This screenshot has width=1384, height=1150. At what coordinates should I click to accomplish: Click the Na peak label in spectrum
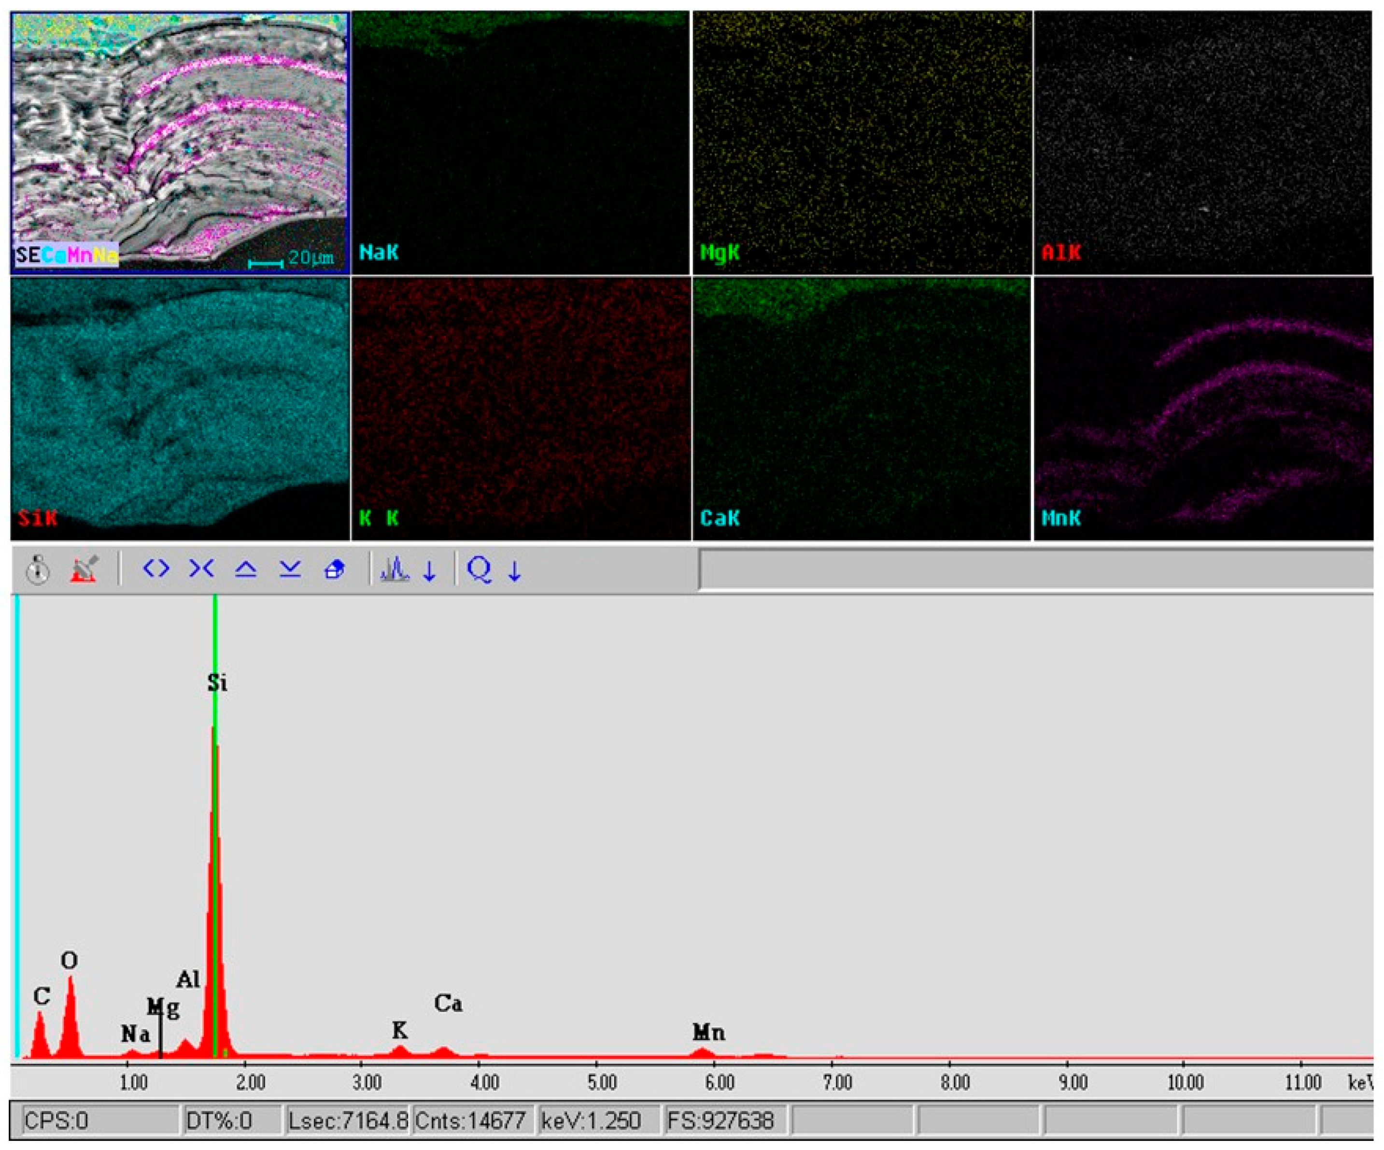pos(136,1034)
